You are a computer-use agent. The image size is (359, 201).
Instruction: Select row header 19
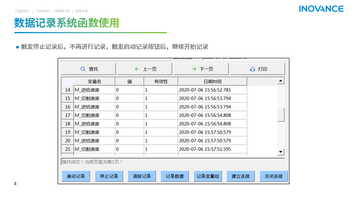[x=68, y=132]
